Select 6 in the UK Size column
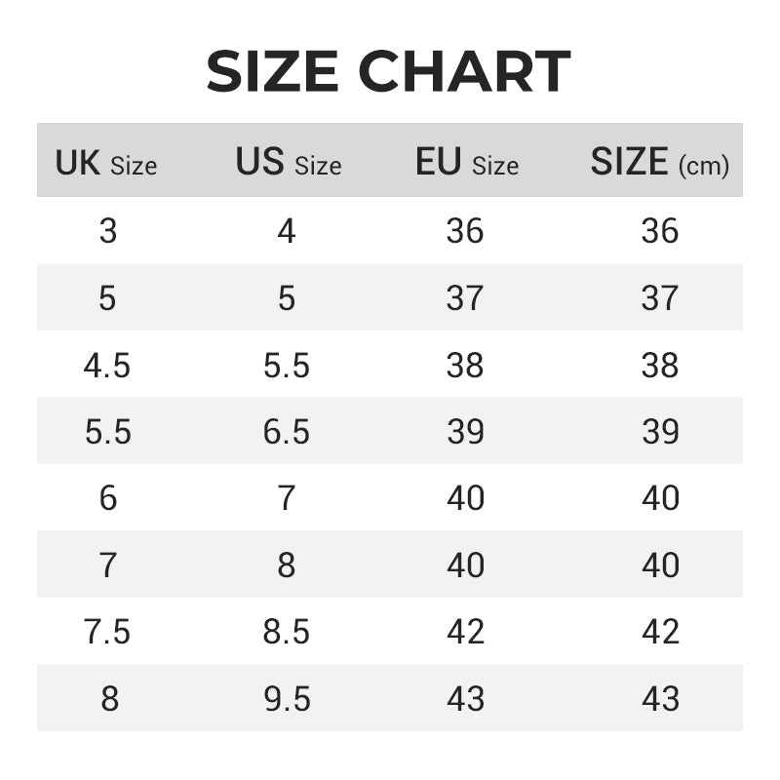Image resolution: width=780 pixels, height=780 pixels. point(107,498)
